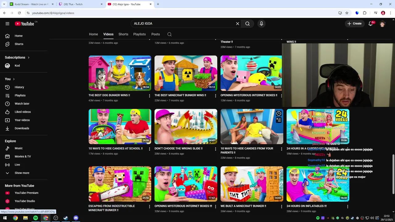Click the search magnifier button
The height and width of the screenshot is (222, 395).
pyautogui.click(x=247, y=24)
